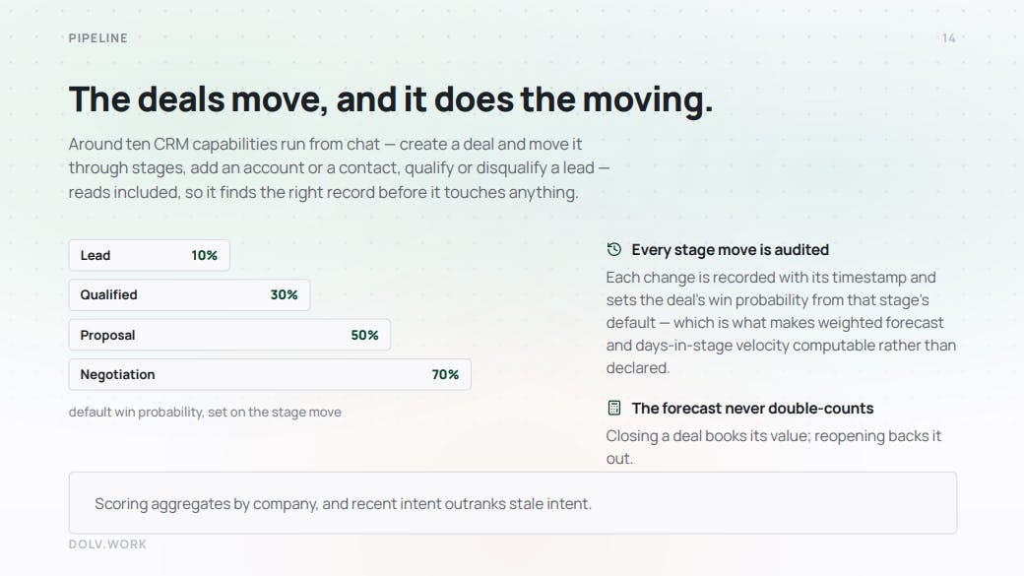Click the CRM capabilities intro paragraph
Image resolution: width=1024 pixels, height=576 pixels.
pyautogui.click(x=339, y=168)
